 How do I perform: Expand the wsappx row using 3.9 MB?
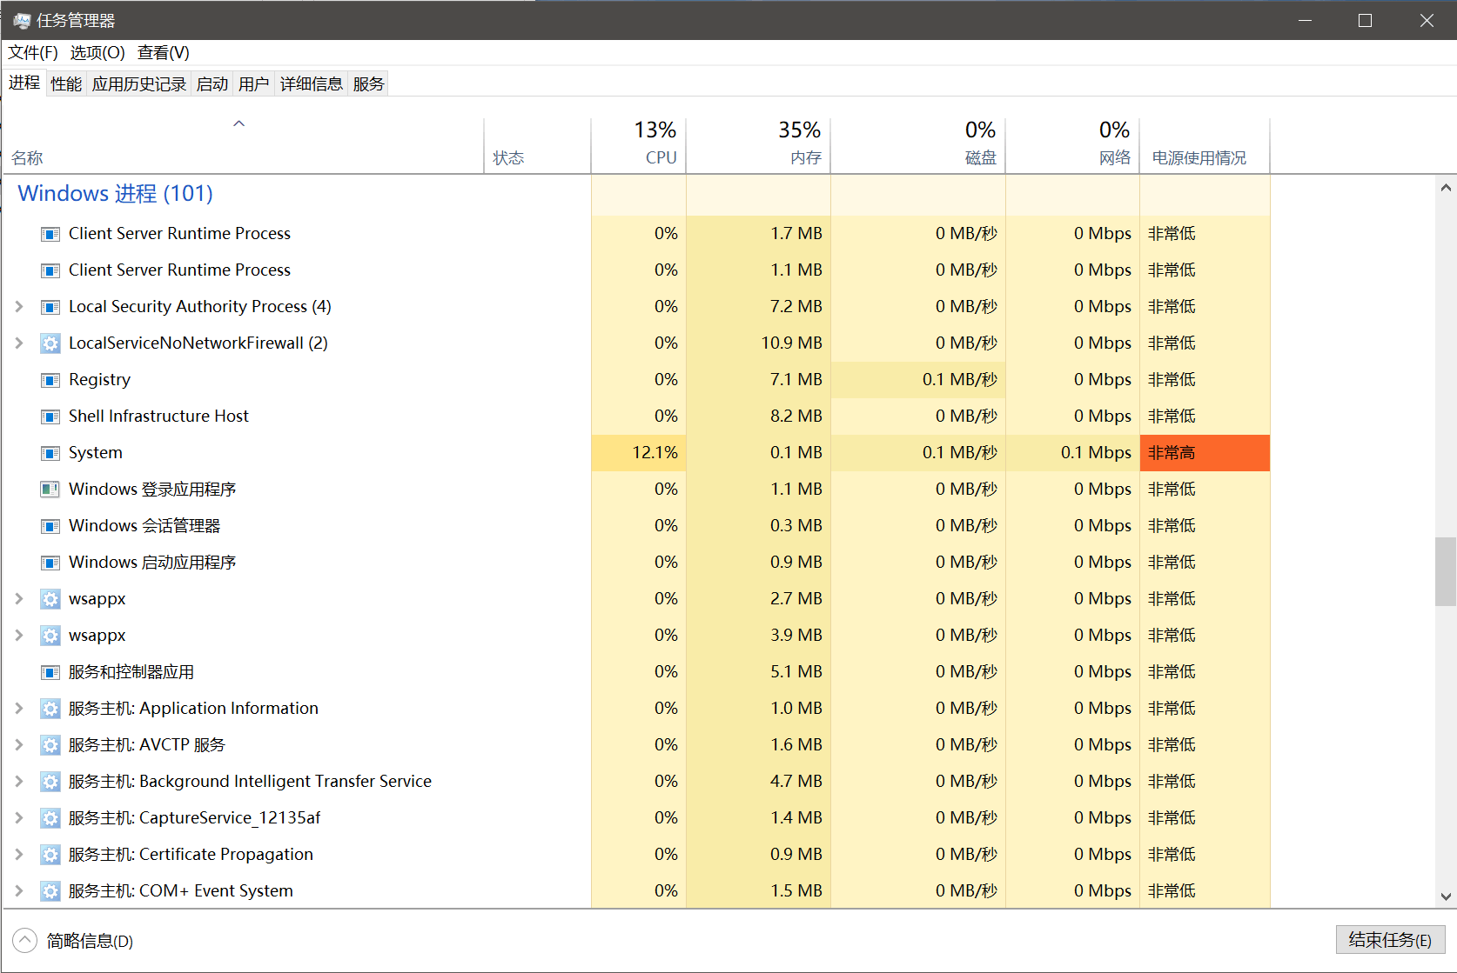pos(19,636)
